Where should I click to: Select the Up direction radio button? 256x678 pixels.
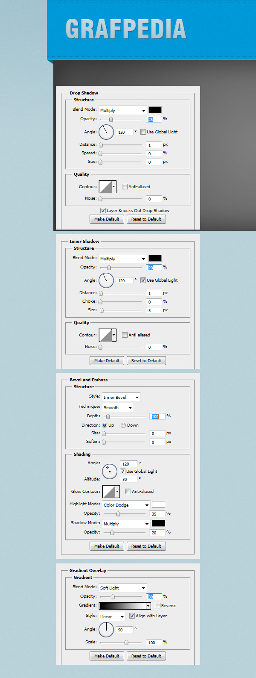pyautogui.click(x=105, y=425)
